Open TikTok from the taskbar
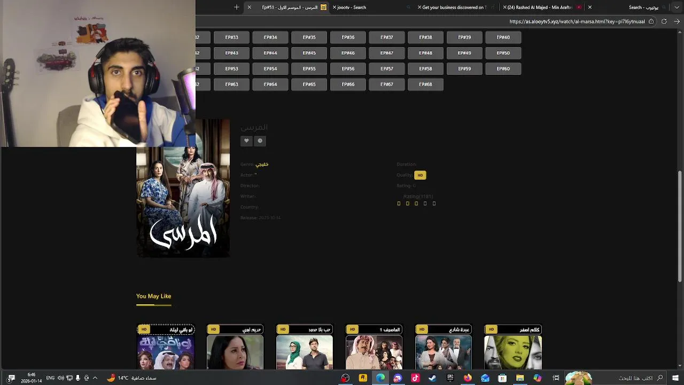Image resolution: width=684 pixels, height=385 pixels. click(415, 378)
